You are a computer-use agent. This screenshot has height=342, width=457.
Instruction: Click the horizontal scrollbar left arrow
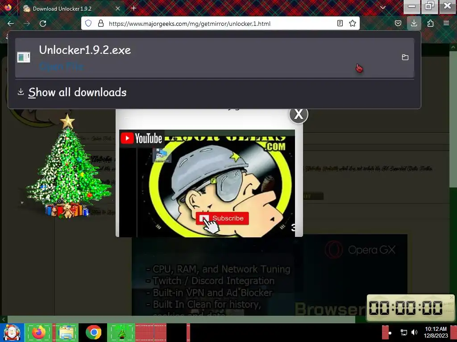point(3,319)
